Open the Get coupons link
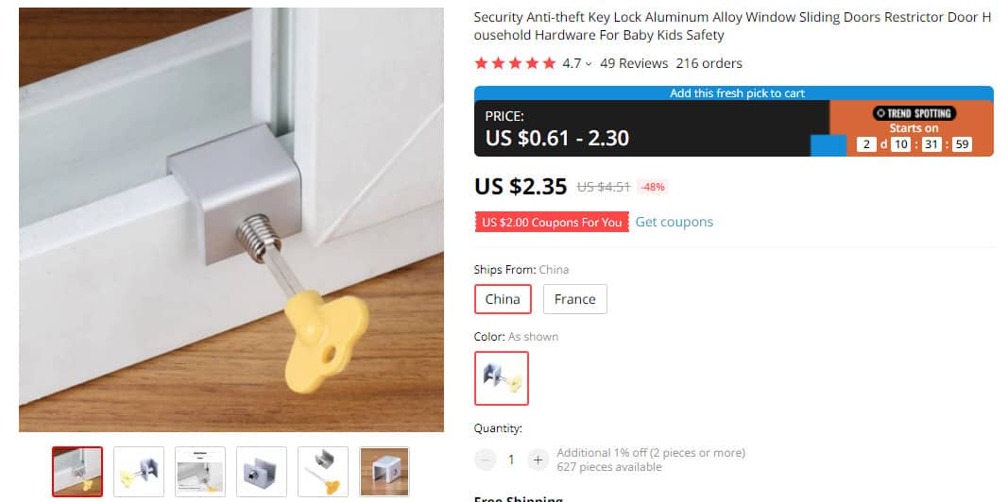Image resolution: width=1008 pixels, height=502 pixels. [675, 222]
